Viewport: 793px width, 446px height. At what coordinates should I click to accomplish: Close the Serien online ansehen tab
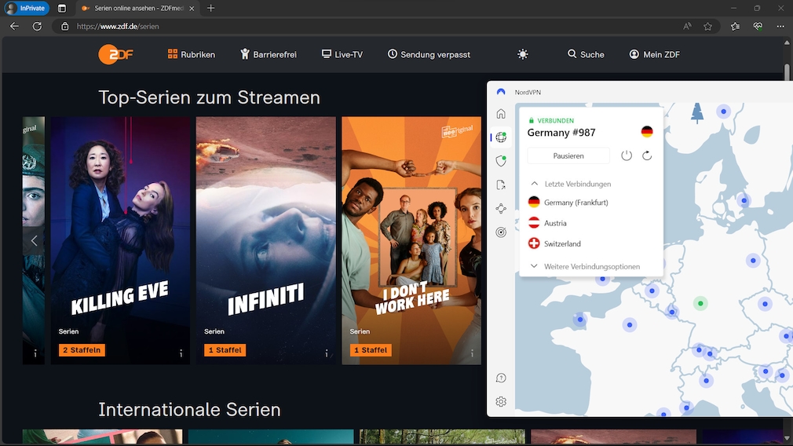tap(192, 8)
